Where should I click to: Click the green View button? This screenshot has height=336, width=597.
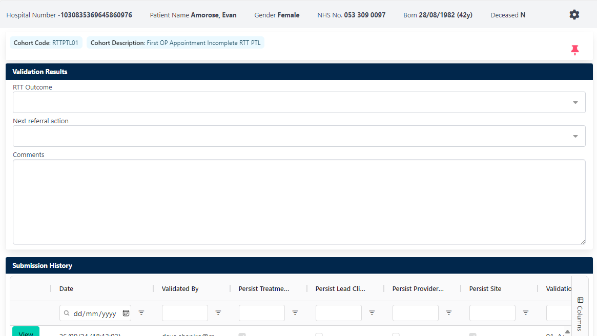click(26, 332)
